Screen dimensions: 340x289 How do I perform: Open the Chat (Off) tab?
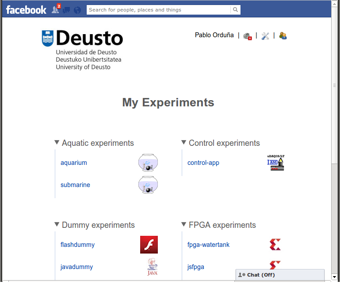coord(279,275)
